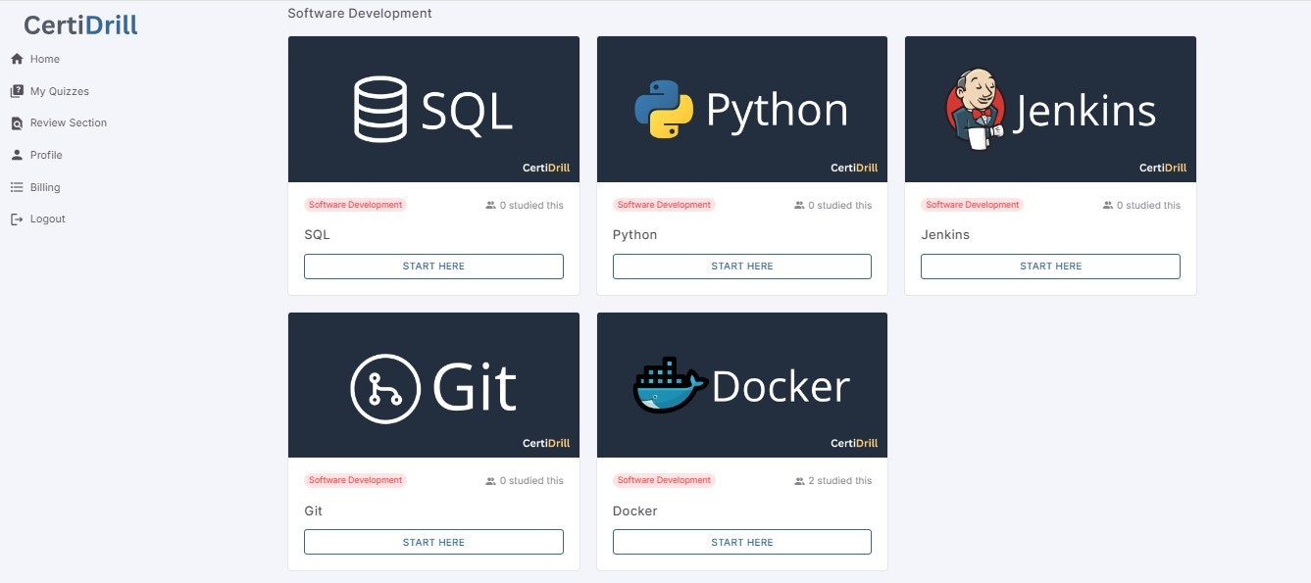Click START HERE on the Jenkins card
The image size is (1311, 583).
click(1050, 267)
